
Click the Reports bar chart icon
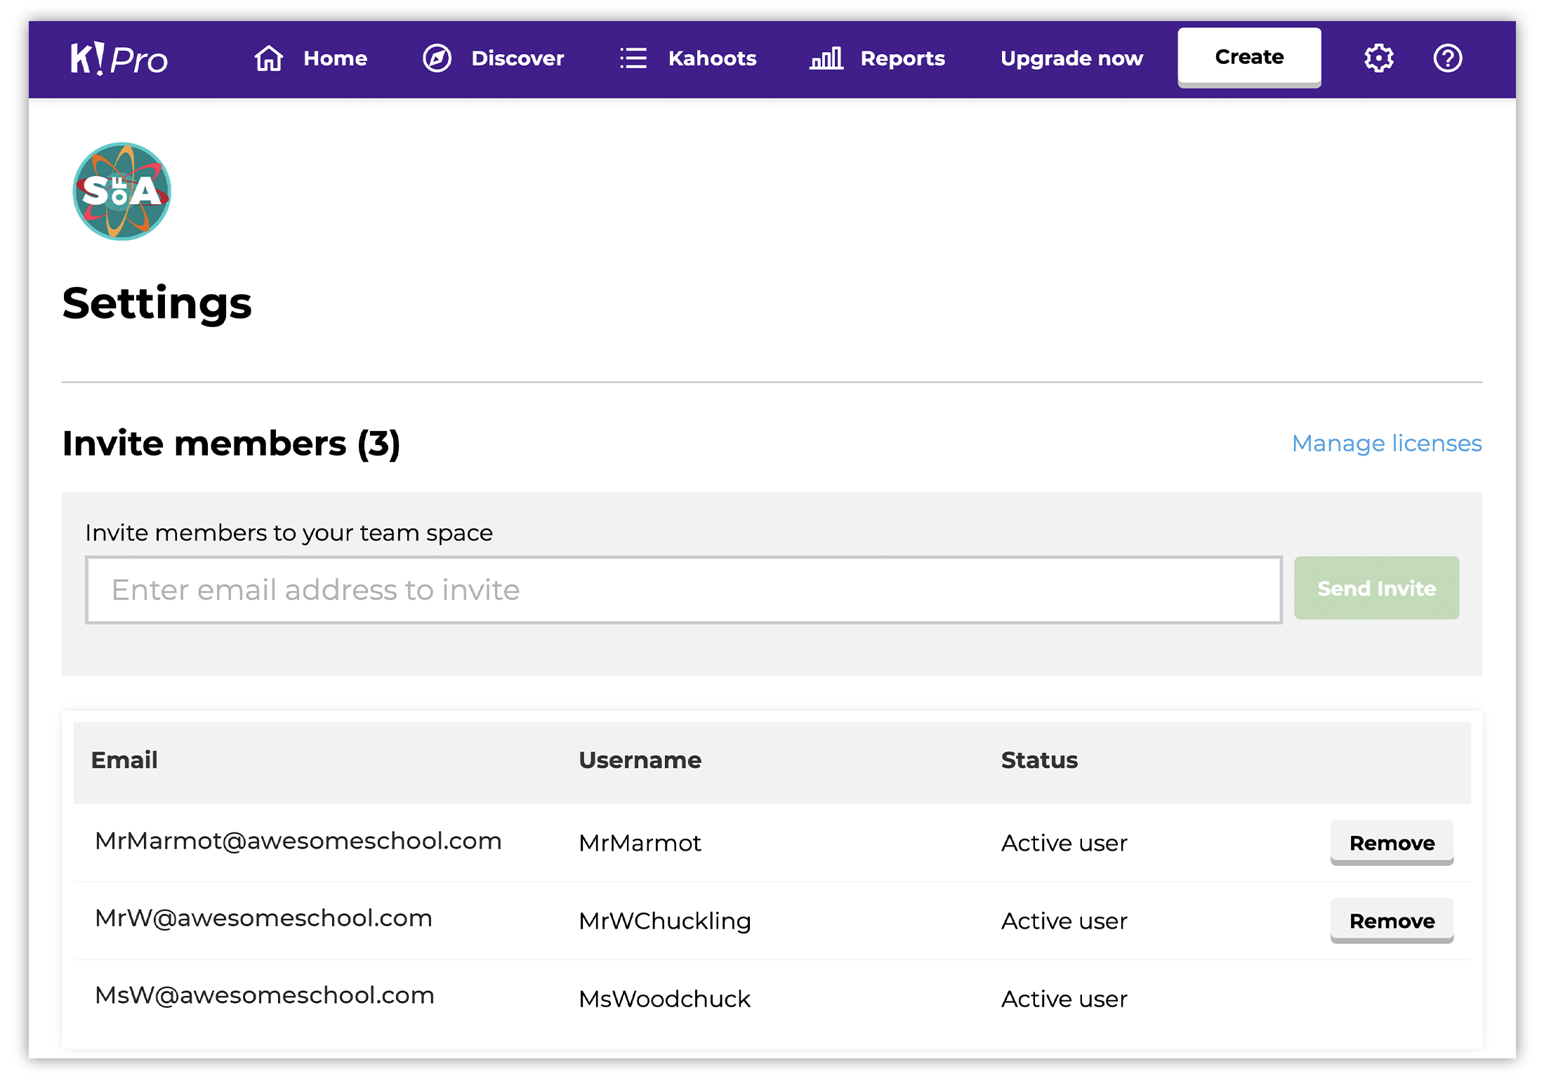tap(826, 58)
